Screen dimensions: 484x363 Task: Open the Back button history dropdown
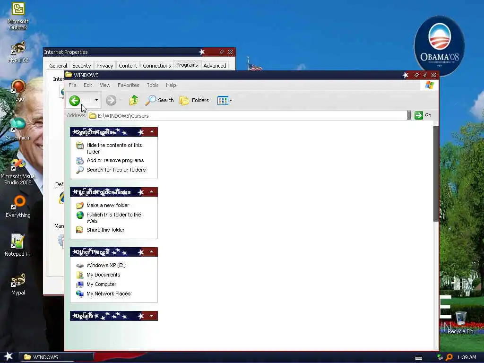click(96, 100)
